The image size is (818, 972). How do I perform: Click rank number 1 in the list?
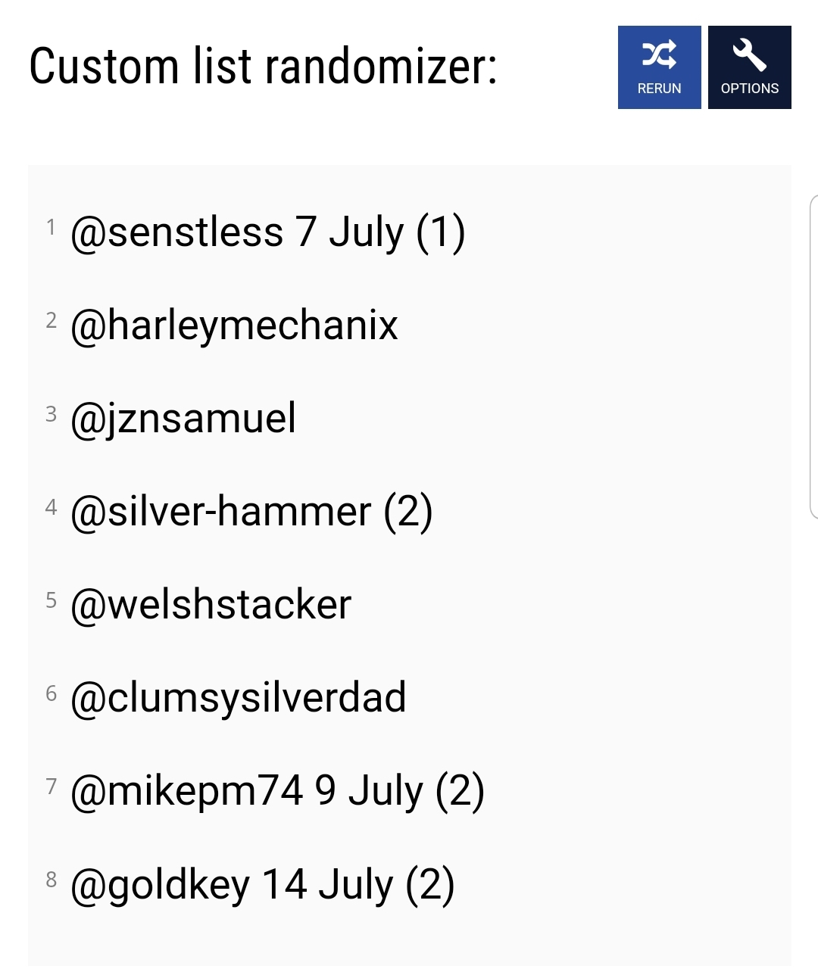(x=51, y=227)
